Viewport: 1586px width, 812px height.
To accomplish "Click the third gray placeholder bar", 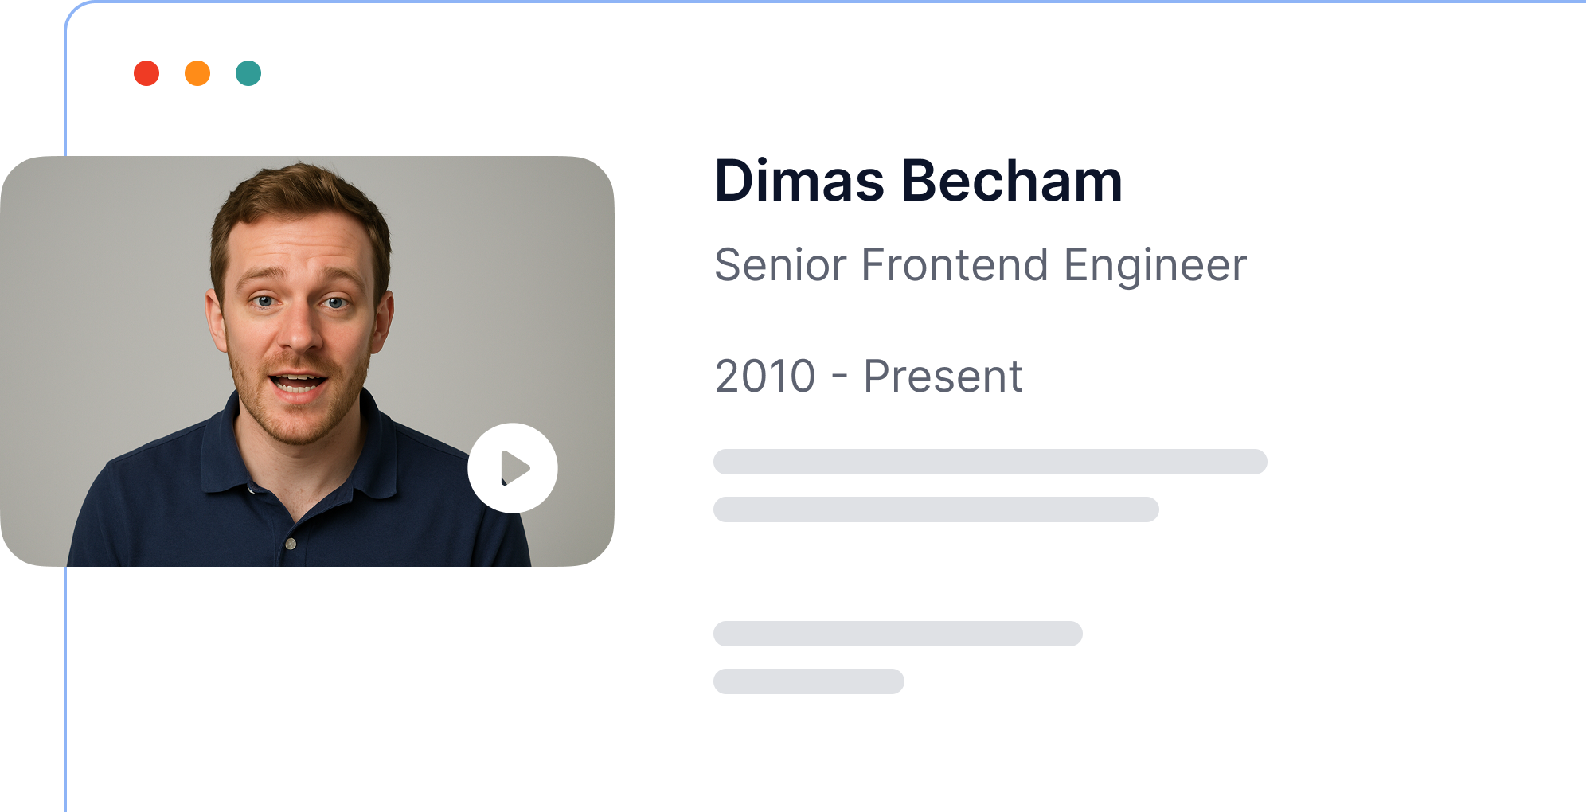I will [x=897, y=634].
